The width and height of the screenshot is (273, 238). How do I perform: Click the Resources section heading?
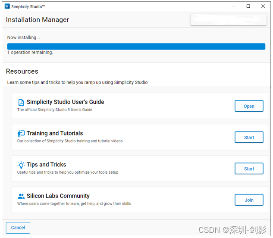(22, 72)
